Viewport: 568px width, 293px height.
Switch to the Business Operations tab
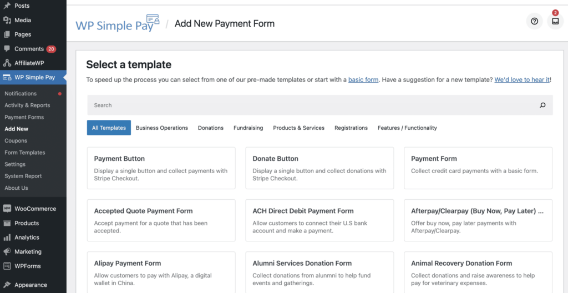(162, 128)
